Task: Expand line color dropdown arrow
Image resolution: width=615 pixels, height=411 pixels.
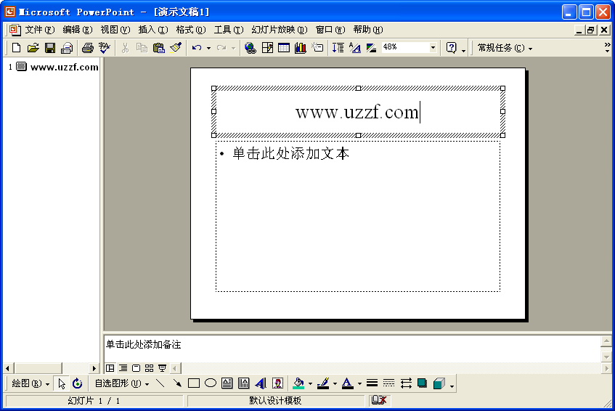Action: (335, 383)
